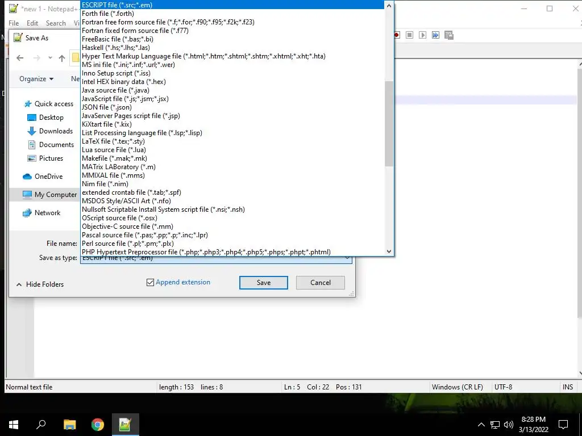Click file type list scroll down arrow
This screenshot has width=582, height=436.
point(389,251)
